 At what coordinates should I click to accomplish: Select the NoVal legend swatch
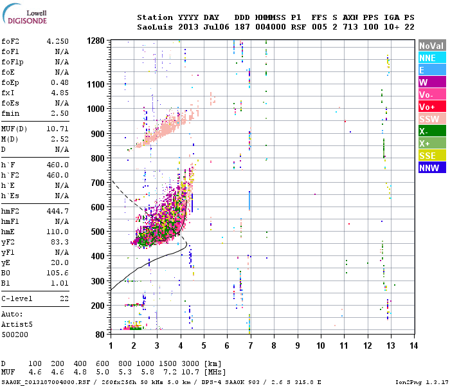[x=432, y=46]
